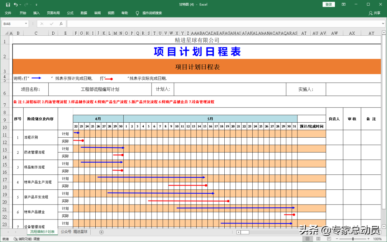
Task: Click the 辅助功能: 调查 status item
Action: click(x=27, y=239)
